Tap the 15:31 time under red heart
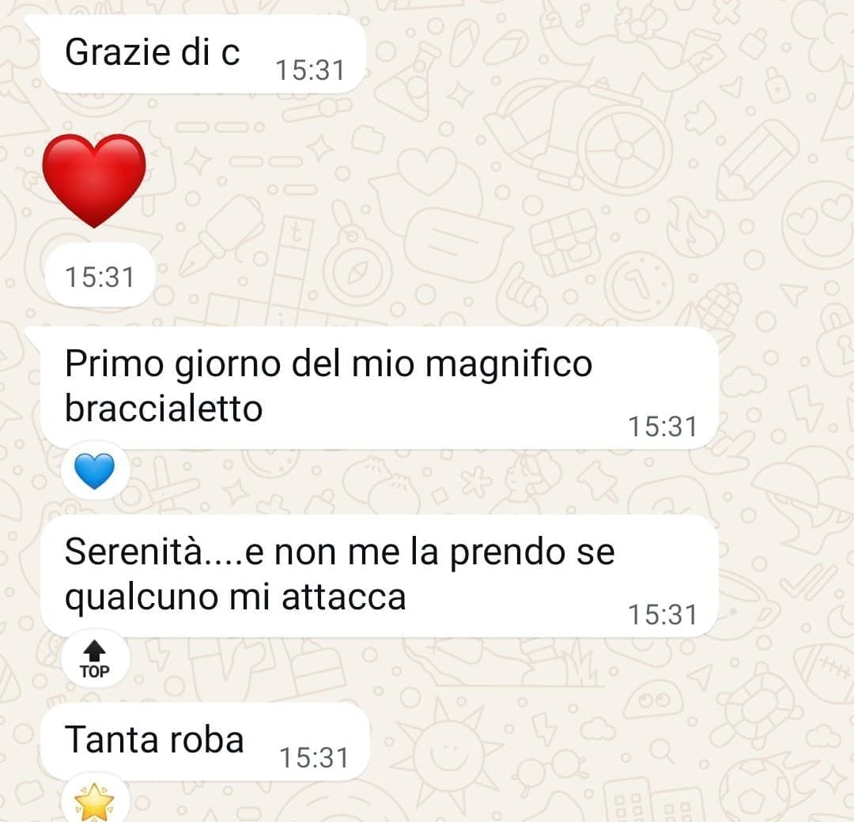Screen dimensions: 854x822 (100, 277)
